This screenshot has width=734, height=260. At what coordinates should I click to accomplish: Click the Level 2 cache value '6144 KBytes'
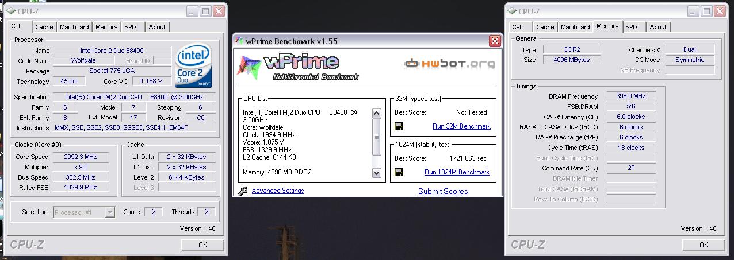(x=188, y=177)
